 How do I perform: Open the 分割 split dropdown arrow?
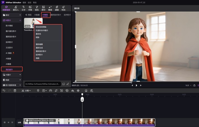tap(30, 91)
